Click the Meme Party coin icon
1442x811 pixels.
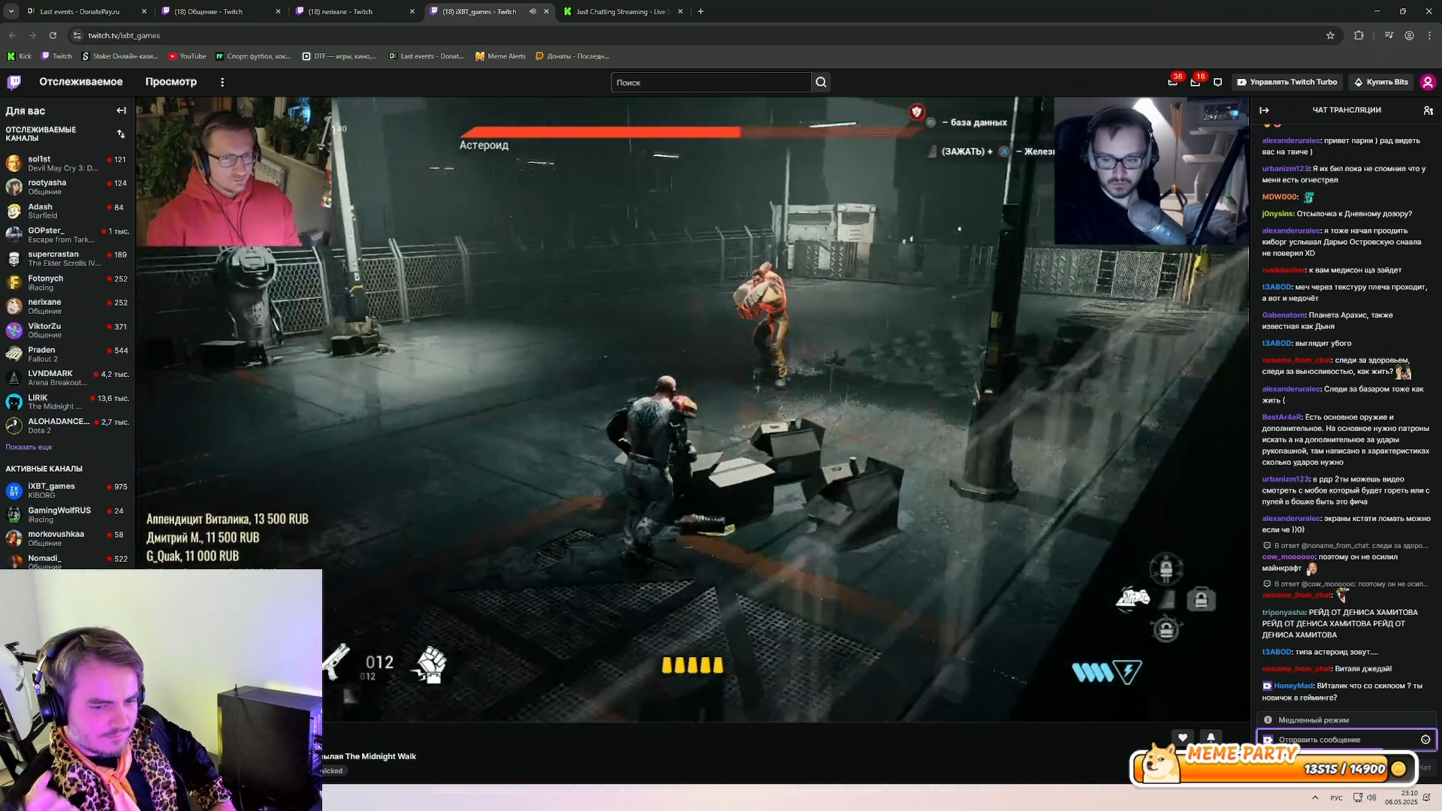click(1398, 768)
